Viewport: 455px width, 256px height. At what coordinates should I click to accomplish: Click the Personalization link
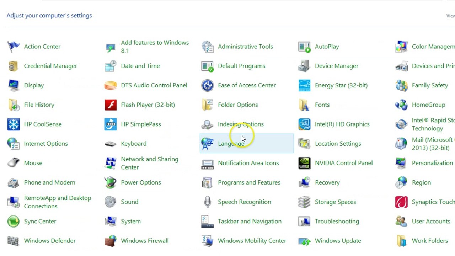coord(433,163)
